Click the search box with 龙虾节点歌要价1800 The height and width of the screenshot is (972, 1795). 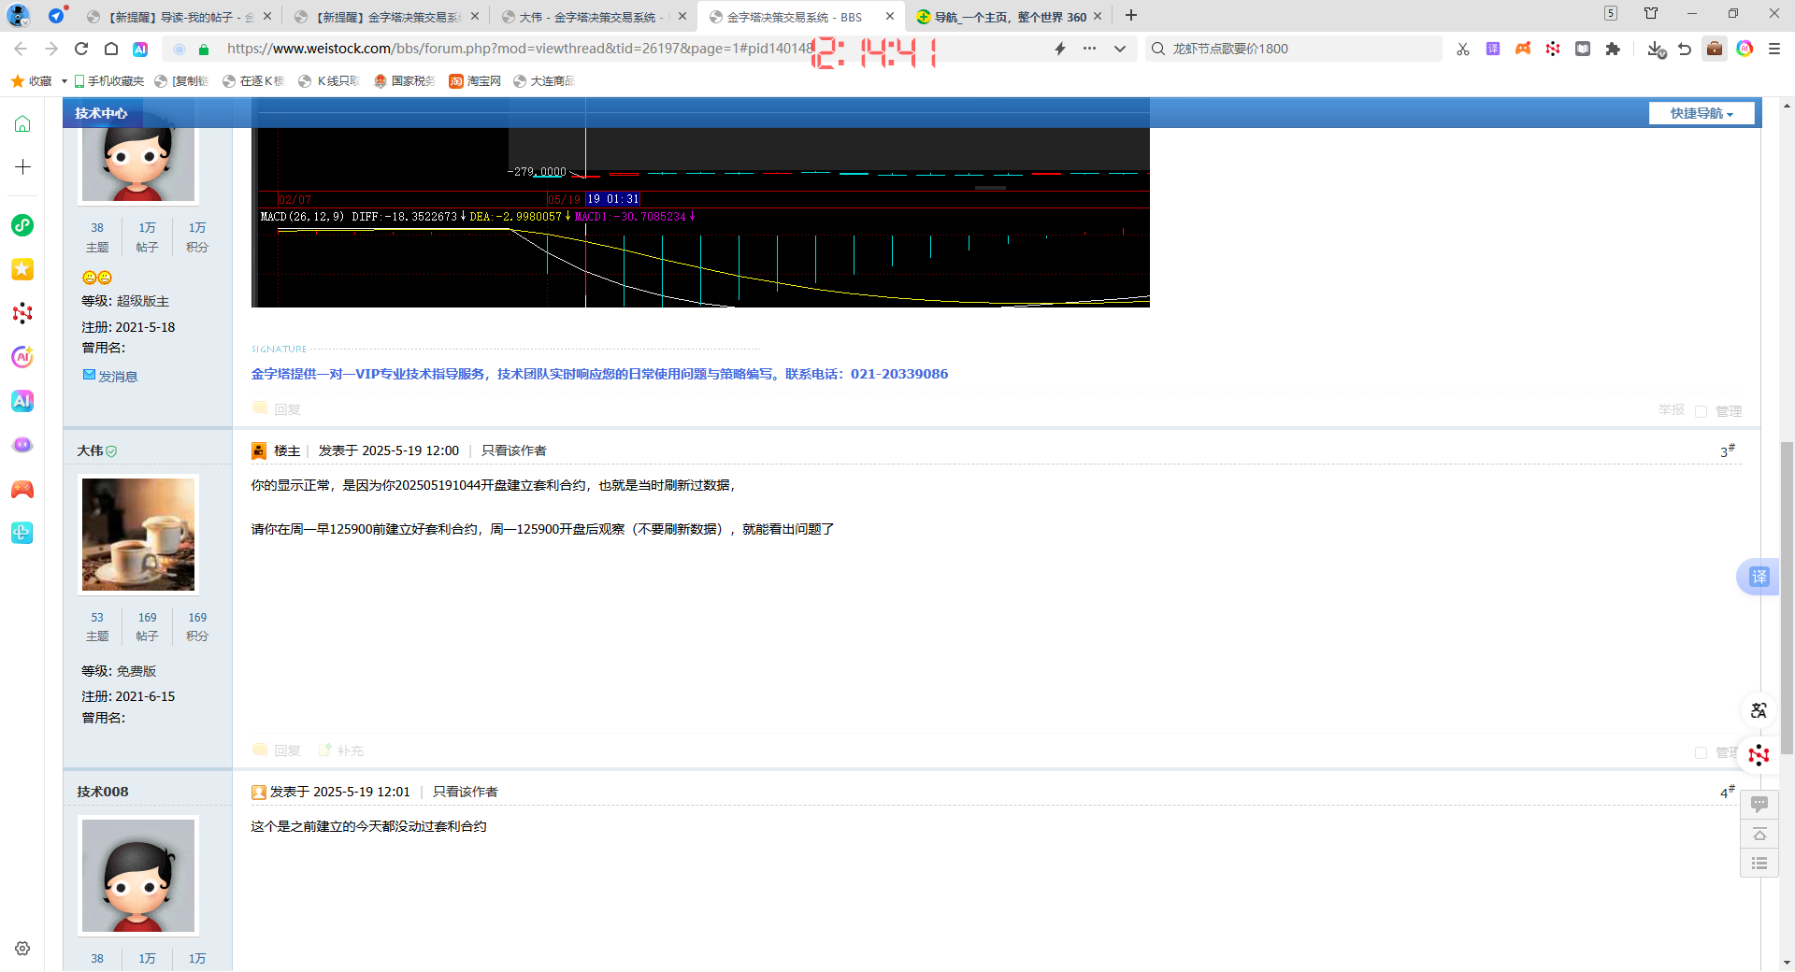tap(1294, 49)
